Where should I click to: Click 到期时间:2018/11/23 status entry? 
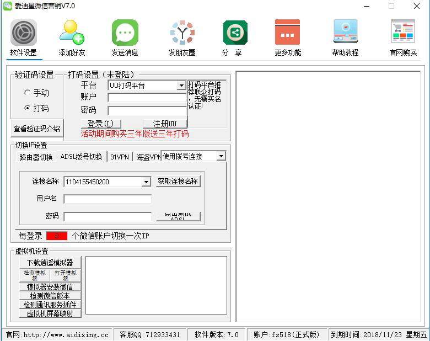[378, 334]
